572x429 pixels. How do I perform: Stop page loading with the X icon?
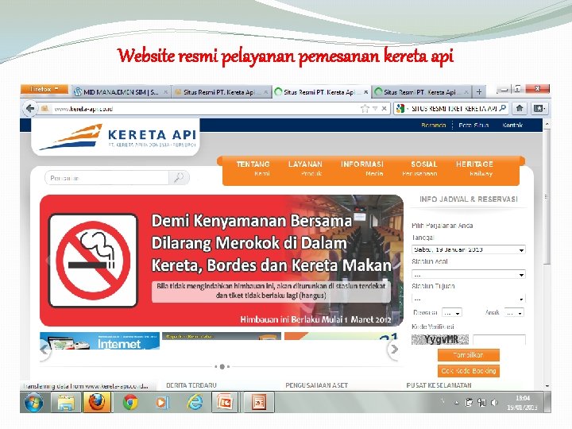point(384,108)
